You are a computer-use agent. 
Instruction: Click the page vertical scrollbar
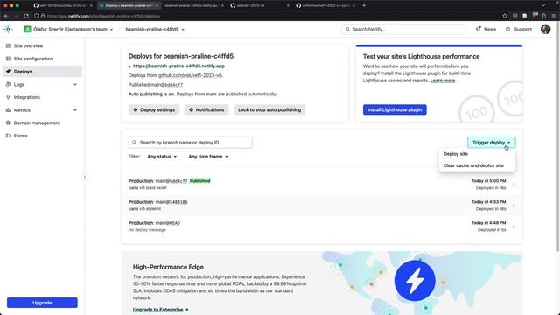pyautogui.click(x=558, y=136)
